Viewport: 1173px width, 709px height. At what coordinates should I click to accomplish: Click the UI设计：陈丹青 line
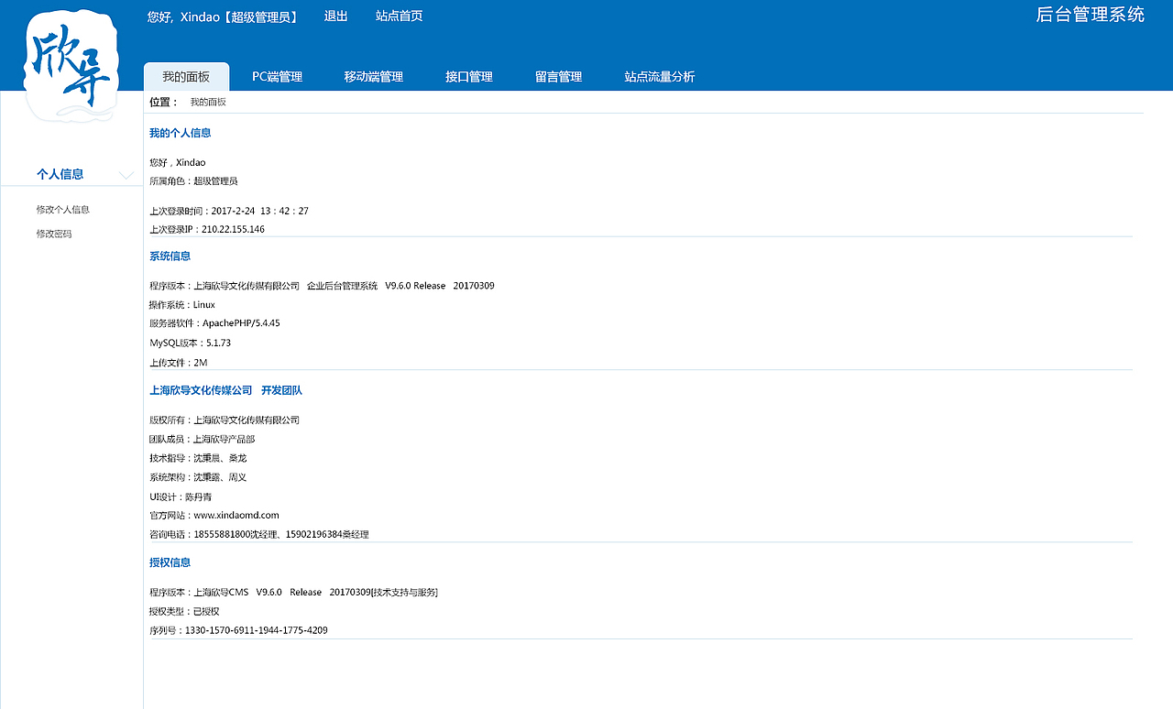[x=181, y=497]
